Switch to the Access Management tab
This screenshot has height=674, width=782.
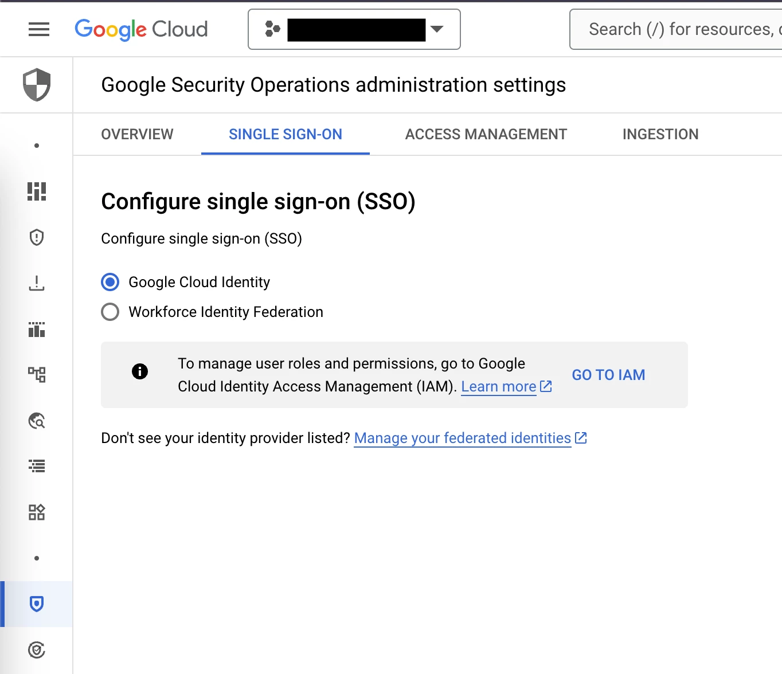click(x=486, y=134)
